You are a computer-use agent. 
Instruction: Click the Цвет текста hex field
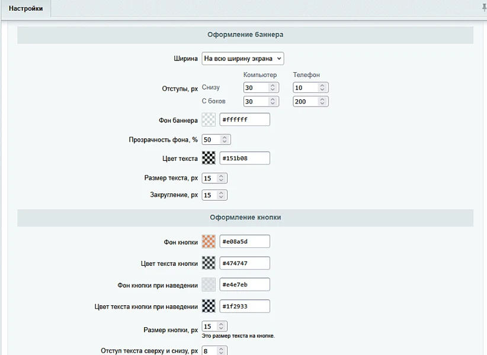[x=245, y=158]
